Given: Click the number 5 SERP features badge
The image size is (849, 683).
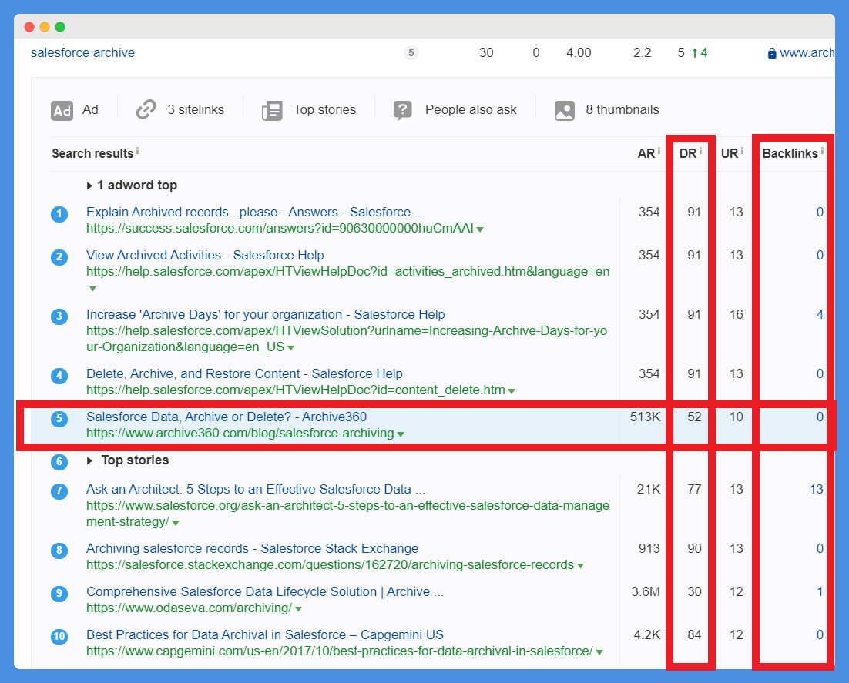Looking at the screenshot, I should [411, 52].
